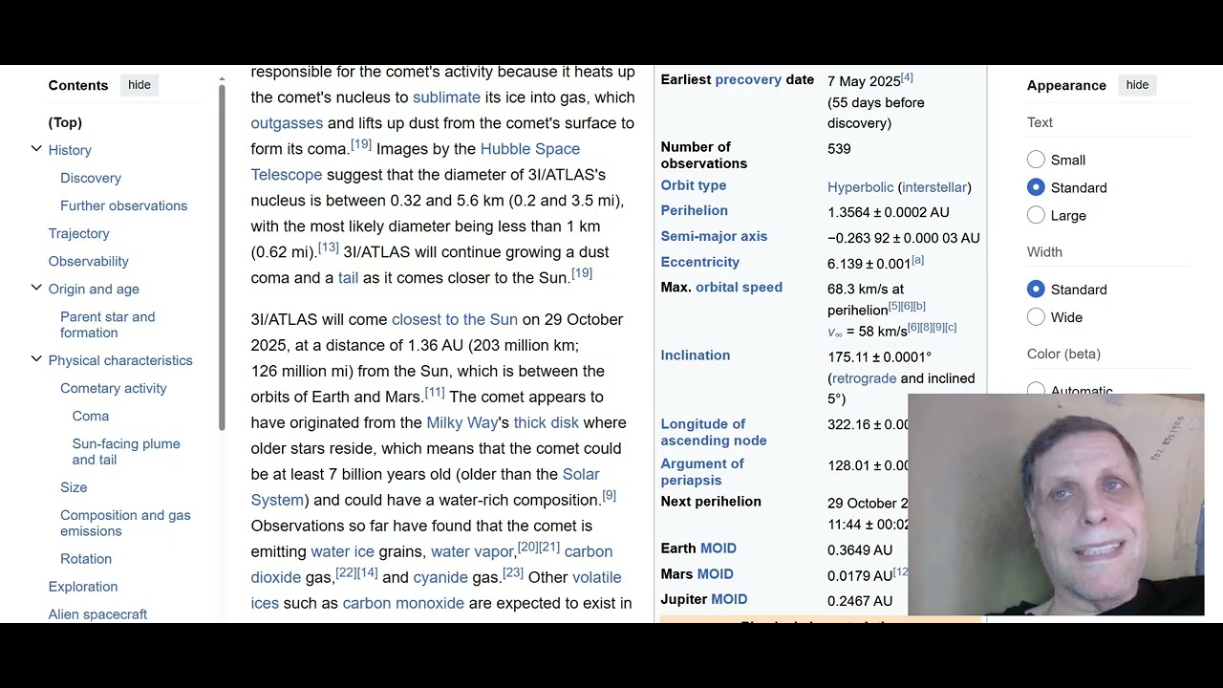Go to Composition and gas emissions
This screenshot has height=688, width=1223.
(x=125, y=523)
